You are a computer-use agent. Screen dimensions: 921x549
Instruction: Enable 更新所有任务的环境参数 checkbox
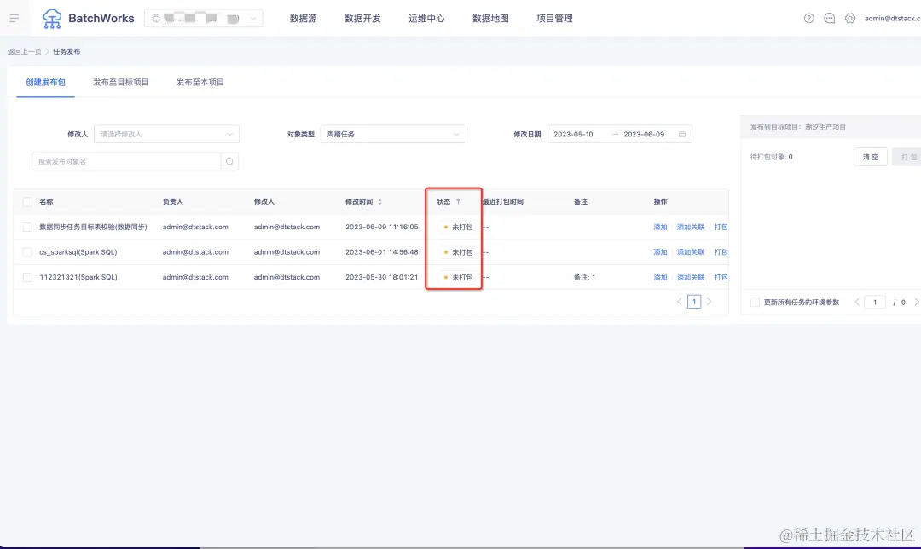tap(755, 302)
